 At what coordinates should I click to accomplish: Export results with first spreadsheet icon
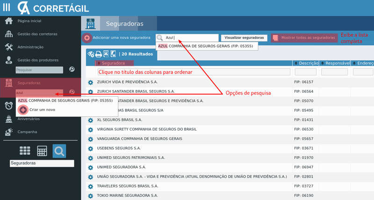(x=106, y=54)
